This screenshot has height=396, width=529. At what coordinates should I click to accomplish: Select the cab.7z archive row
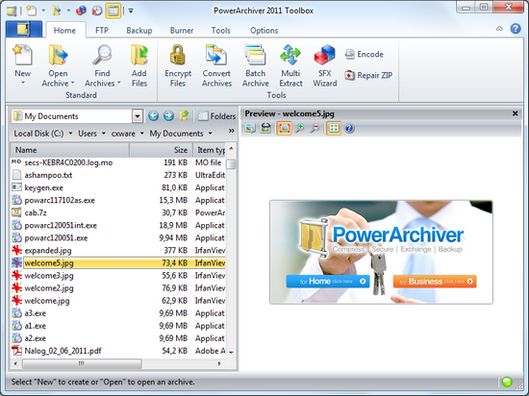pos(118,212)
